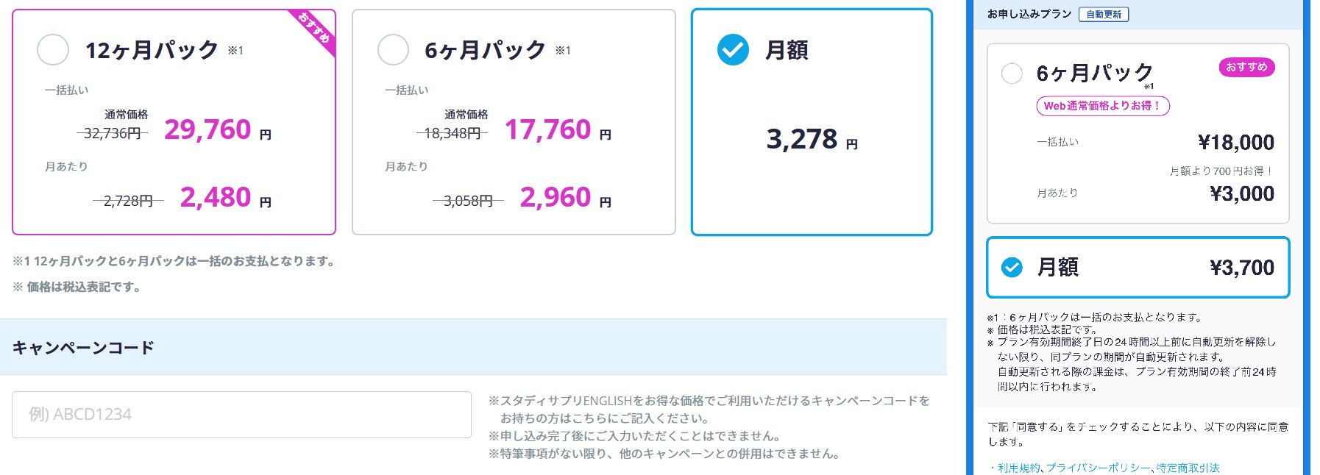Select the 12ヶ月パック radio button
This screenshot has height=475, width=1320.
(53, 50)
